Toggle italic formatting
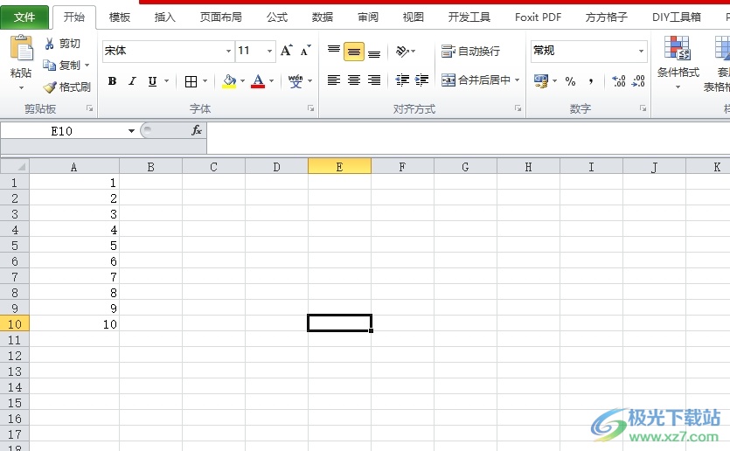730x451 pixels. pyautogui.click(x=132, y=81)
